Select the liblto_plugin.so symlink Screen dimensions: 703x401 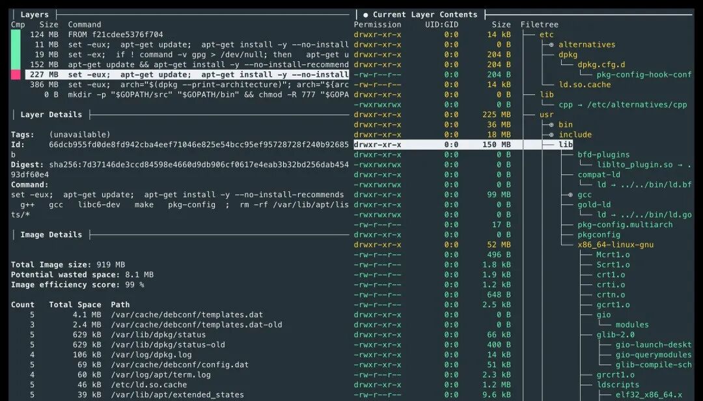tap(644, 165)
